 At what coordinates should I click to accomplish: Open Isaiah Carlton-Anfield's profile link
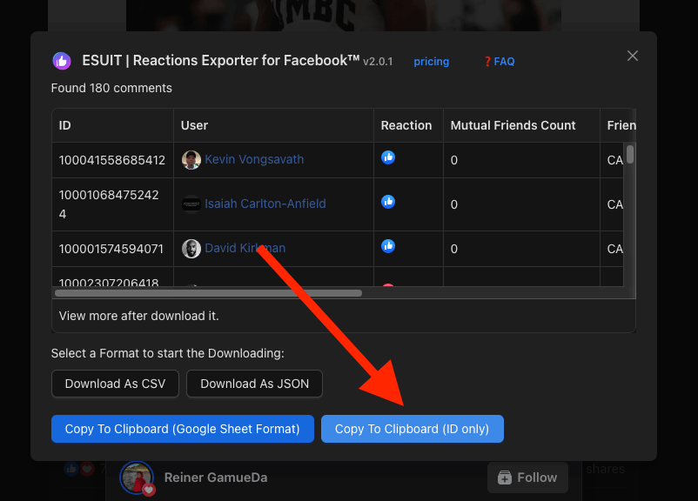coord(265,204)
